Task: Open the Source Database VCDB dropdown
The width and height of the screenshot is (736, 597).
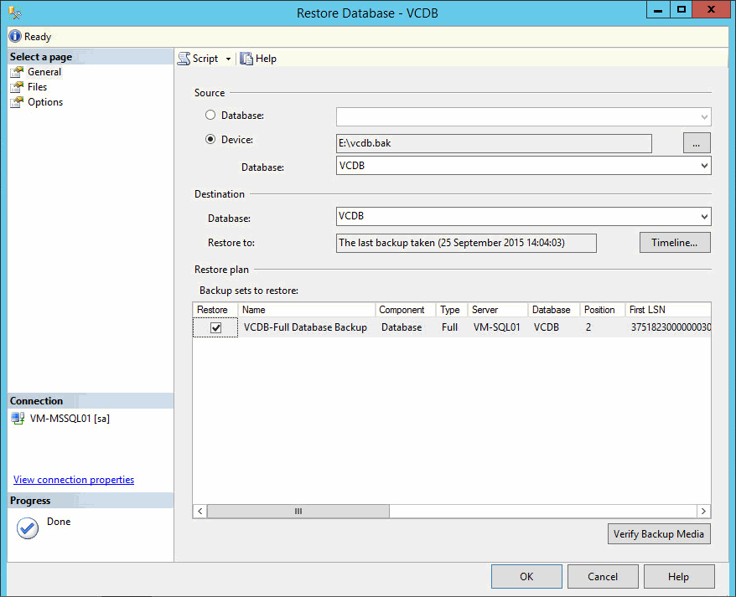Action: coord(703,167)
